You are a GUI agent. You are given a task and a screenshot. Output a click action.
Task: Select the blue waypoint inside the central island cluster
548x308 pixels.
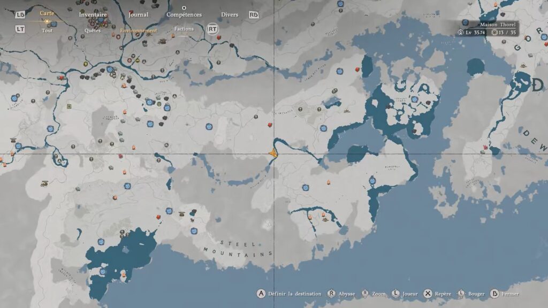(x=415, y=99)
